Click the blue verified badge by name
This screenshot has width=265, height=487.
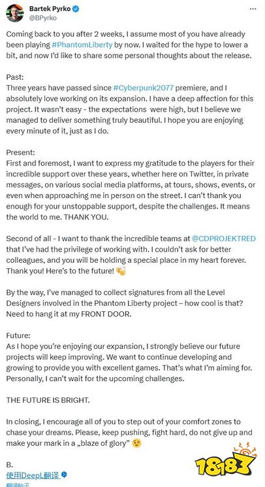76,9
